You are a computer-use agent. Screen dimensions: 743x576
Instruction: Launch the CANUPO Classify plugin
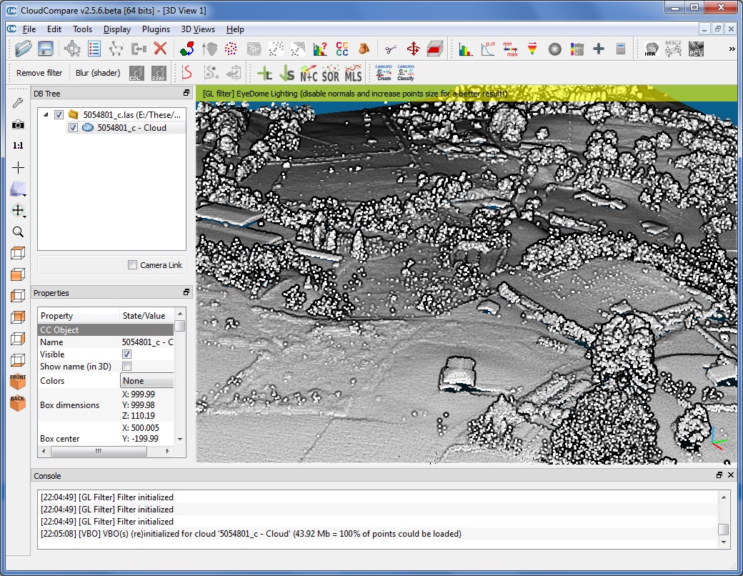(405, 73)
